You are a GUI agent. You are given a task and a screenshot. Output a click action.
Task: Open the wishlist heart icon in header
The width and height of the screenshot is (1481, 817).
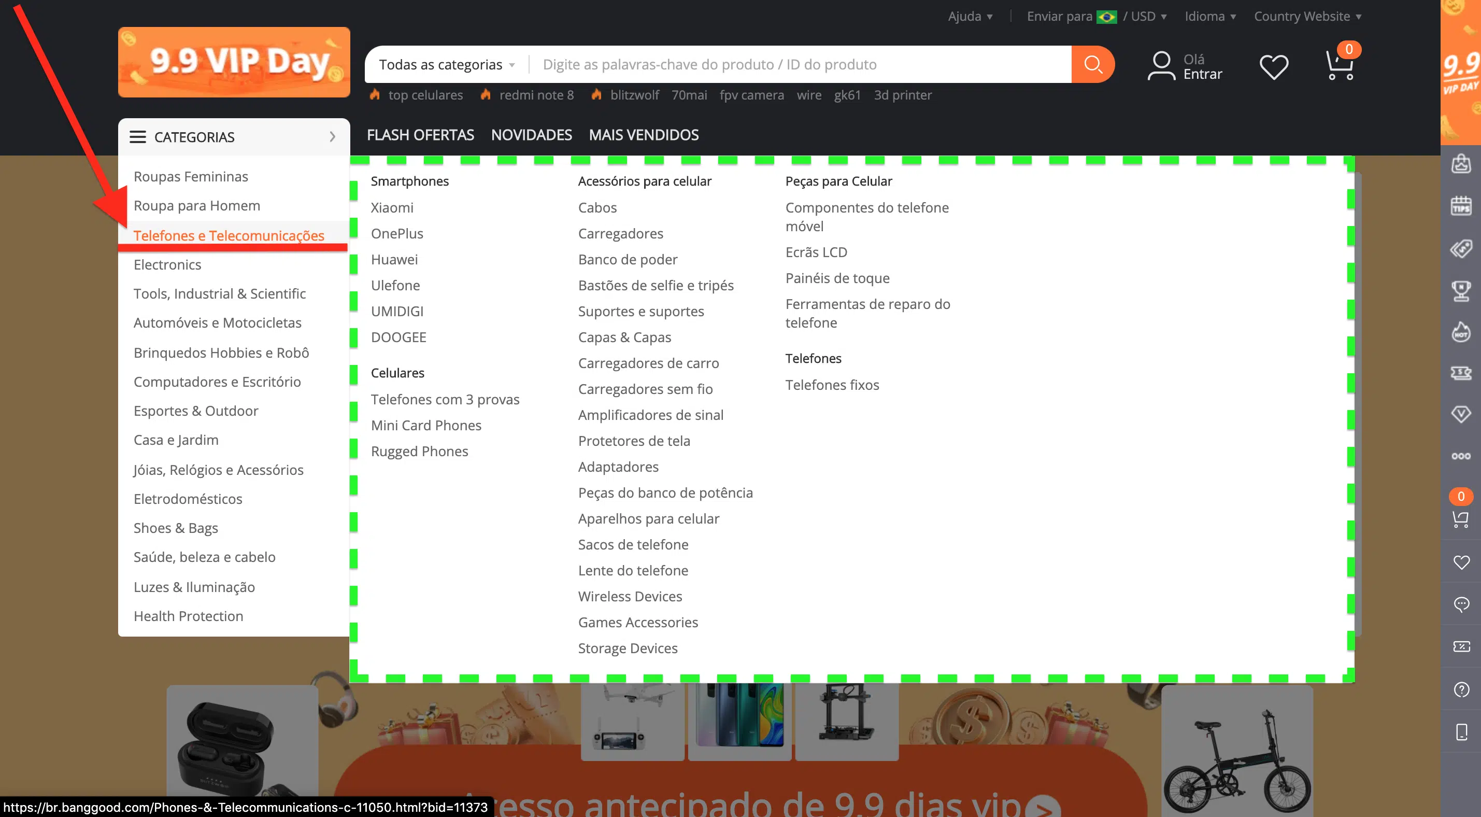tap(1273, 67)
